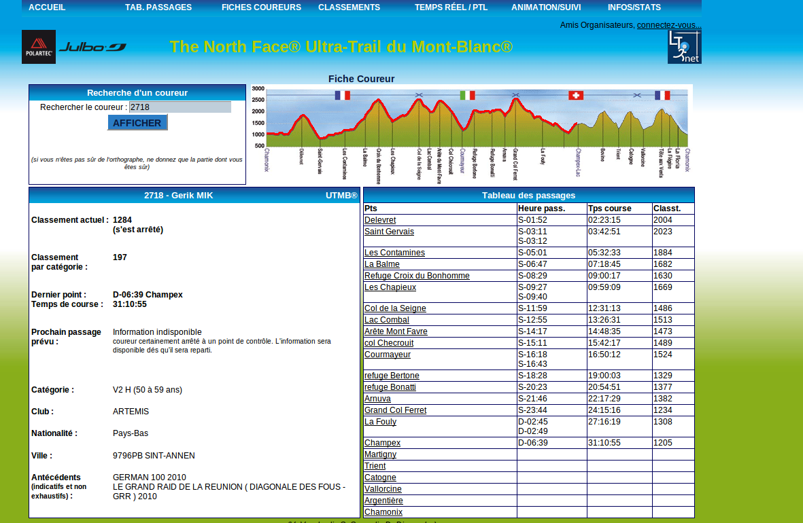The image size is (803, 523).
Task: Go to the ACCUEIL menu
Action: 47,7
